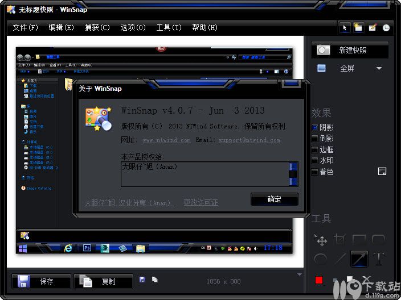Select the text T tool

(378, 259)
